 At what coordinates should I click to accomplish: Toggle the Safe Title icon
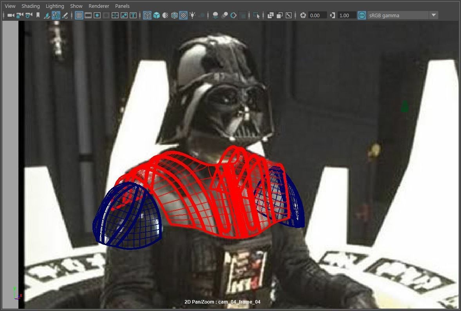click(133, 15)
